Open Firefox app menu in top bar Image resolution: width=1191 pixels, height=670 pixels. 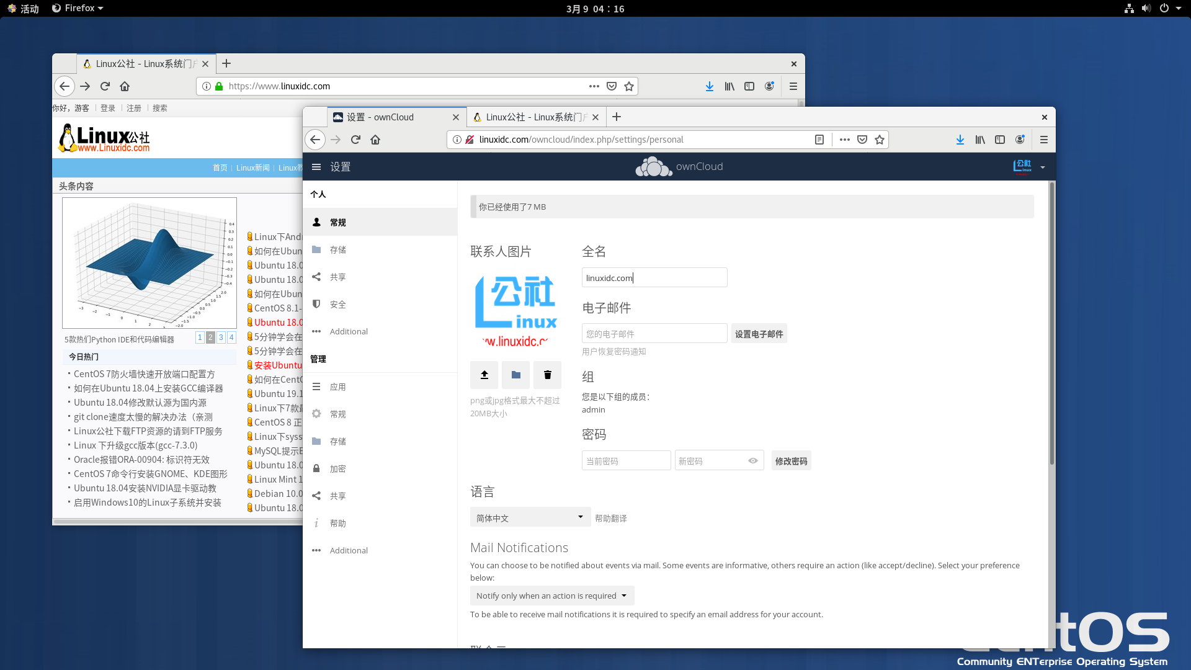[x=78, y=8]
